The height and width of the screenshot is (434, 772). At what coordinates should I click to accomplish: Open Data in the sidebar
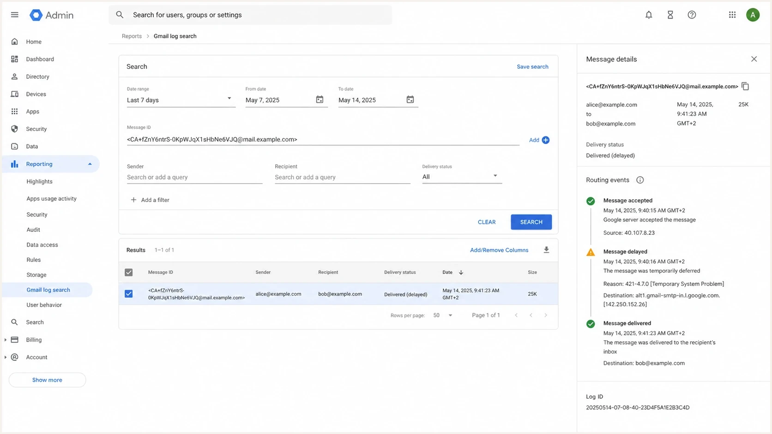(32, 146)
